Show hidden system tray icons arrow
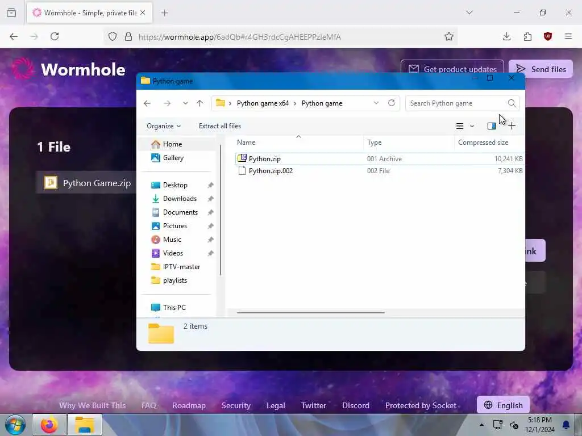582x436 pixels. tap(481, 425)
